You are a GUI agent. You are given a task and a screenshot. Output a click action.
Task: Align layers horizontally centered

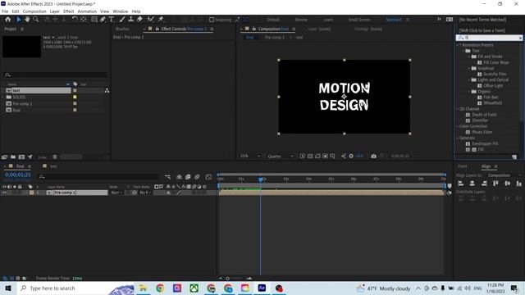tap(472, 184)
